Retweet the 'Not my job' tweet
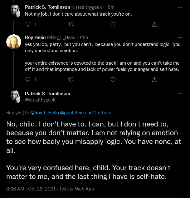The image size is (190, 198). pyautogui.click(x=71, y=24)
